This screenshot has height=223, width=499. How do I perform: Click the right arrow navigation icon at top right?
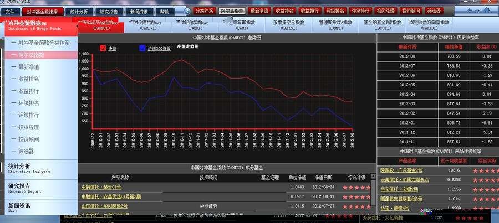tap(477, 12)
